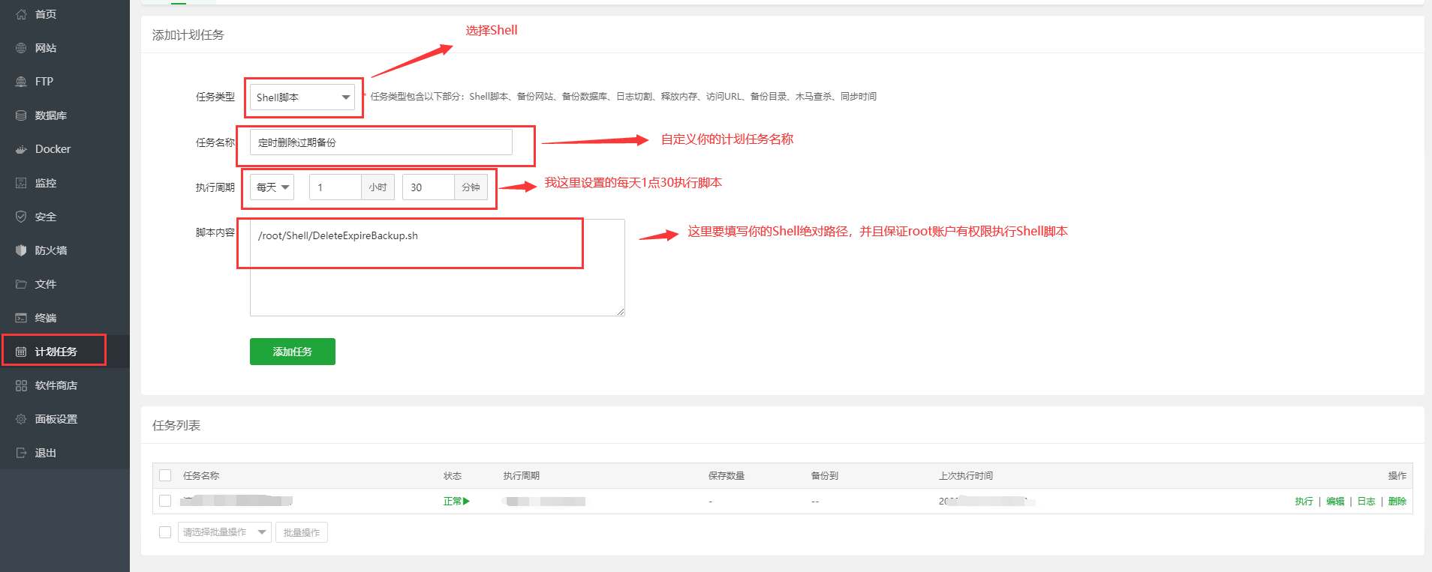
Task: Click the folder icon beside 文件
Action: (x=21, y=284)
